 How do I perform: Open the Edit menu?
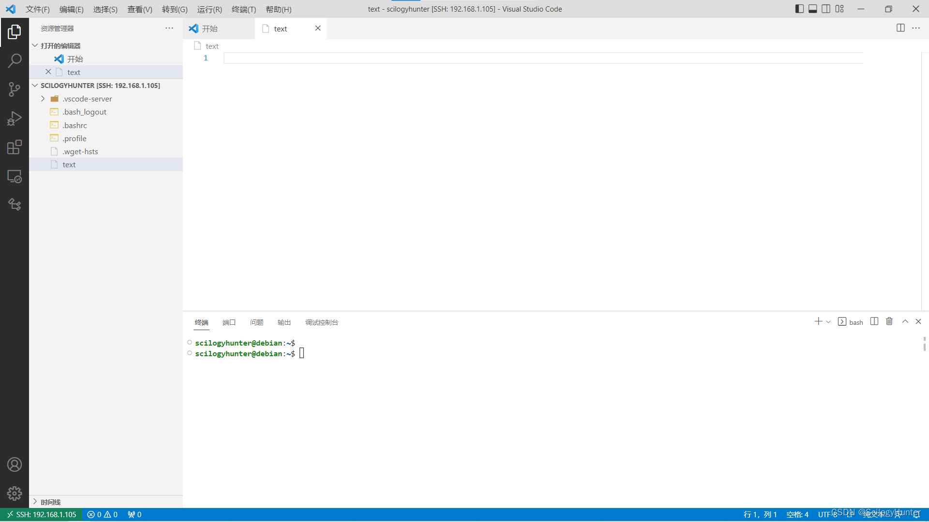(x=71, y=9)
